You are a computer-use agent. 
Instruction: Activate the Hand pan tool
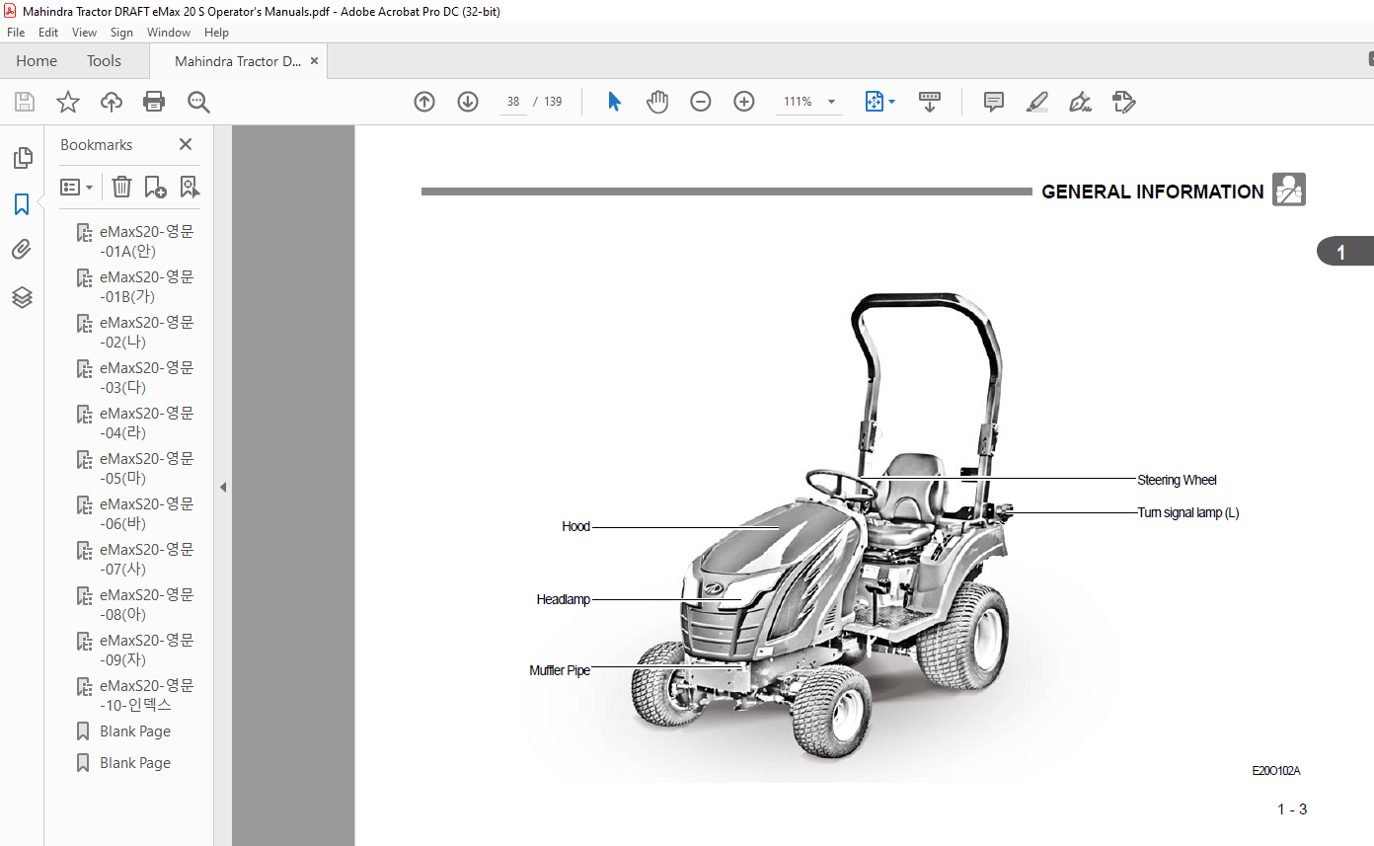coord(657,102)
